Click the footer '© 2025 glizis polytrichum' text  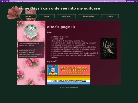click(69, 87)
